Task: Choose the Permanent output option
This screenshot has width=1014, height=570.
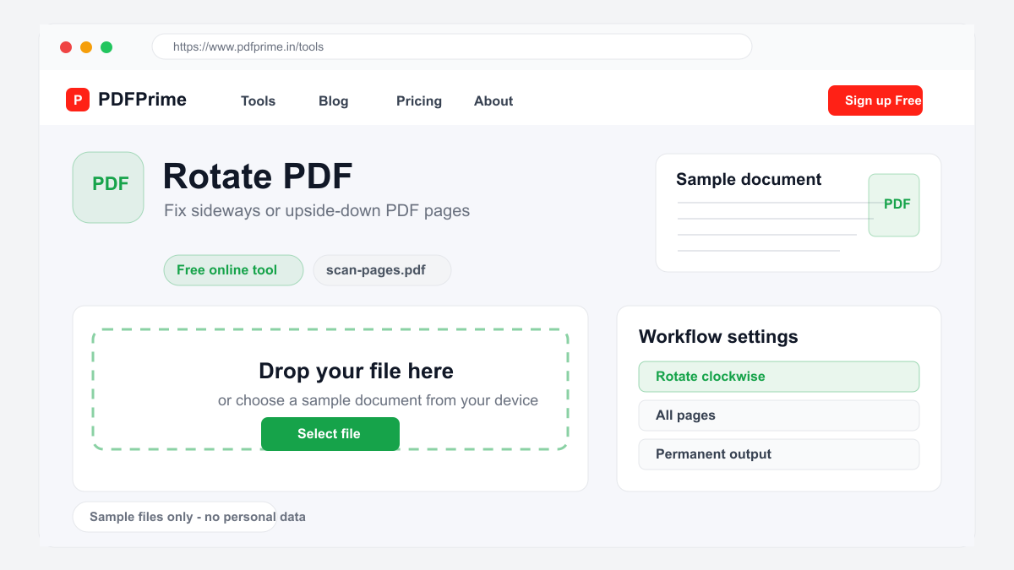Action: click(779, 454)
